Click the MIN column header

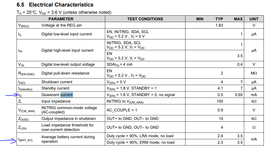200,19
